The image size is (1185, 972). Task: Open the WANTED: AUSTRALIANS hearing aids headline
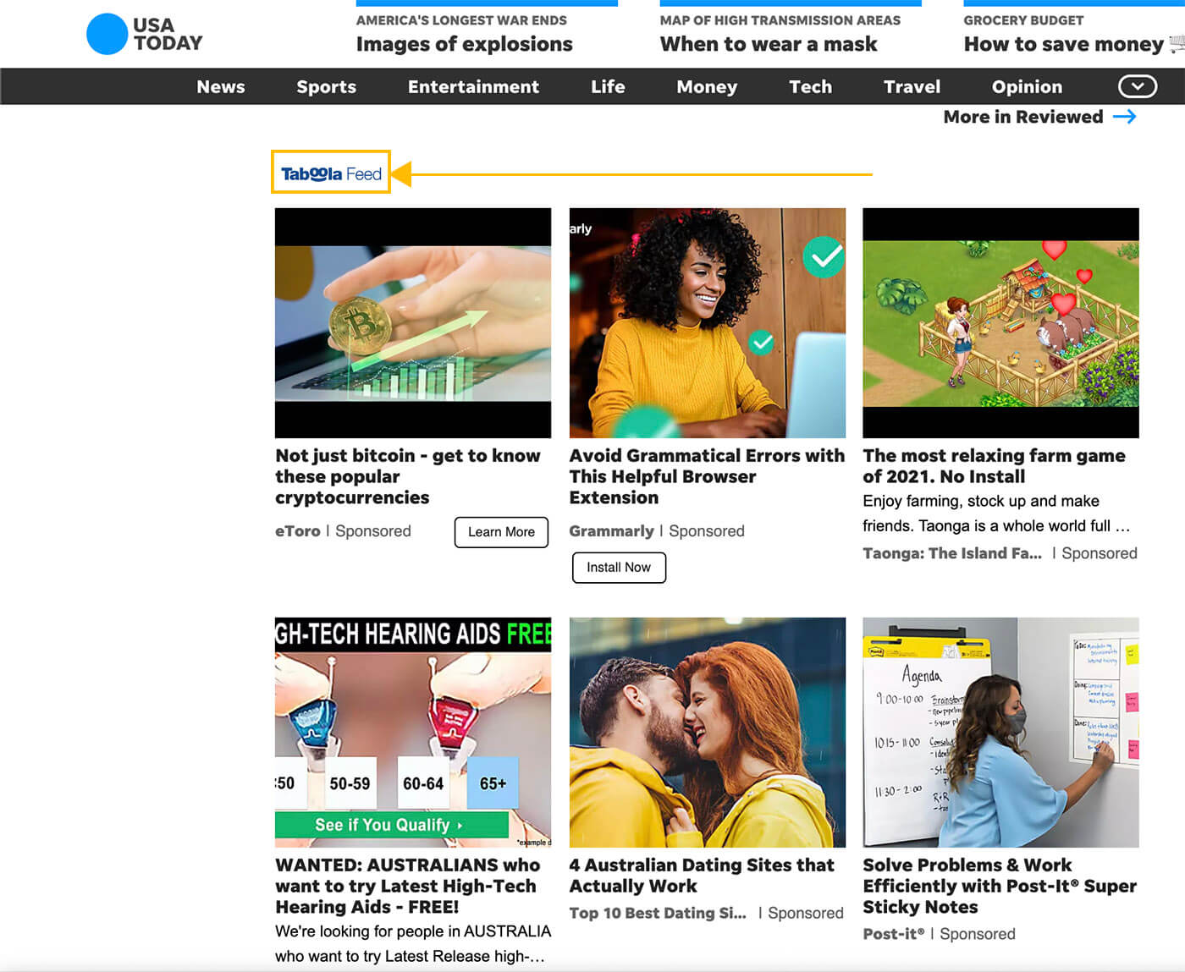407,886
